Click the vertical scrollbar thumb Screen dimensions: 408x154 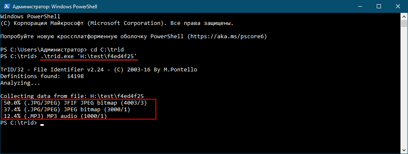pyautogui.click(x=403, y=23)
